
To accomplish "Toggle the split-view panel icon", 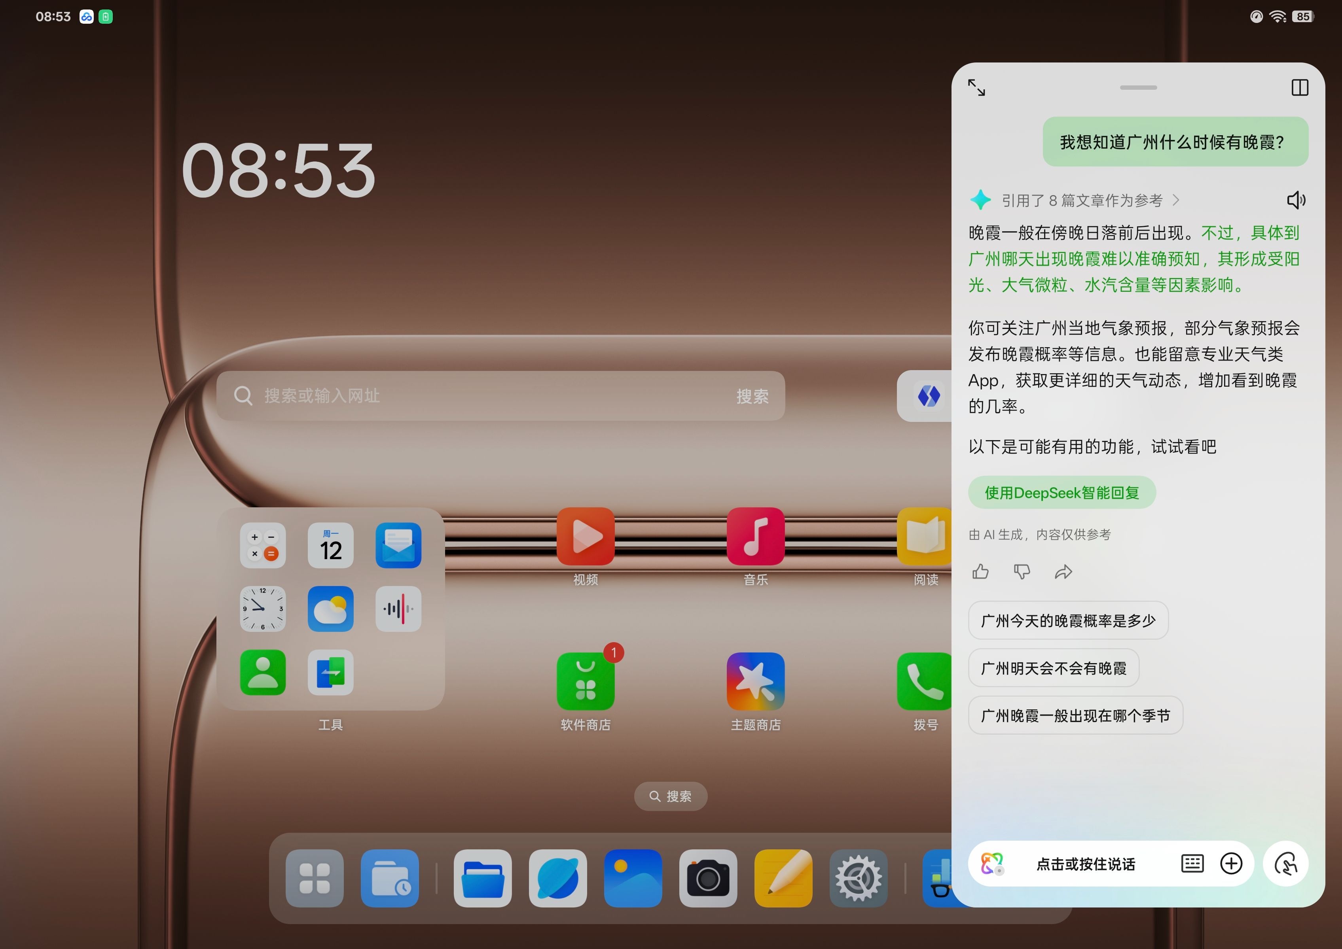I will 1299,88.
